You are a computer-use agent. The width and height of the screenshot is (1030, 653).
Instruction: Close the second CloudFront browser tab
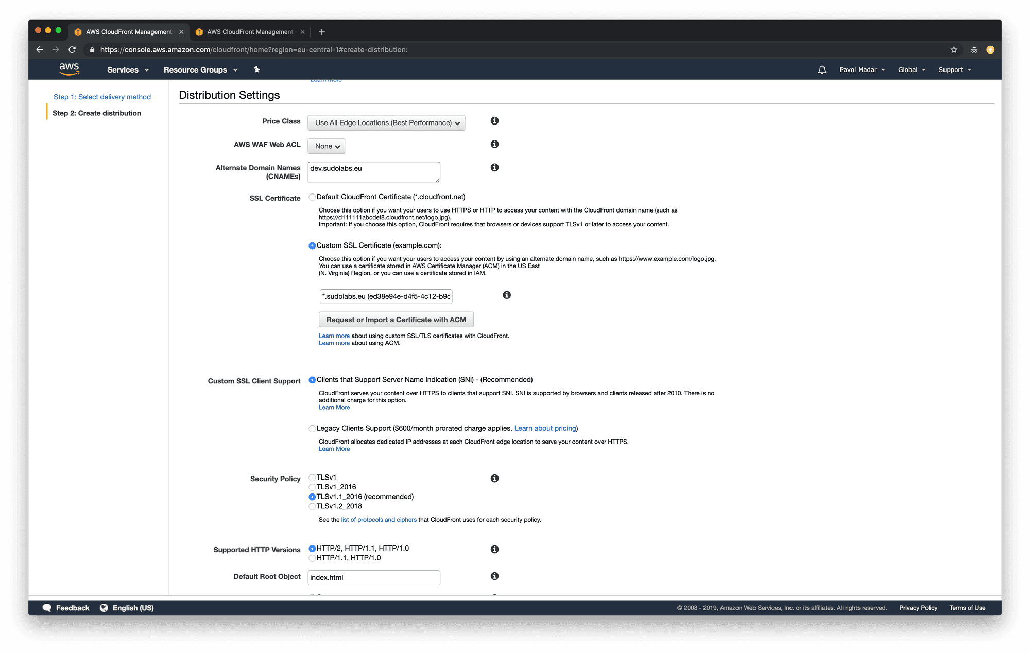pyautogui.click(x=302, y=32)
